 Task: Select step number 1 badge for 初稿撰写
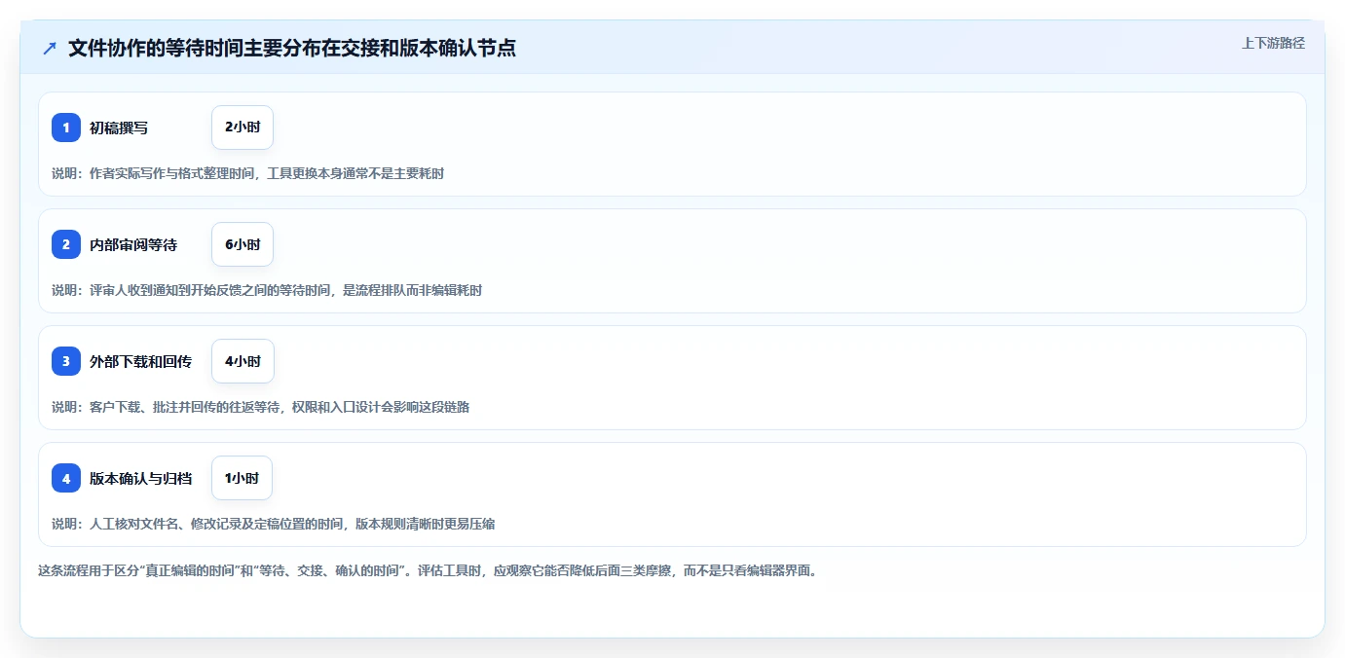coord(66,128)
